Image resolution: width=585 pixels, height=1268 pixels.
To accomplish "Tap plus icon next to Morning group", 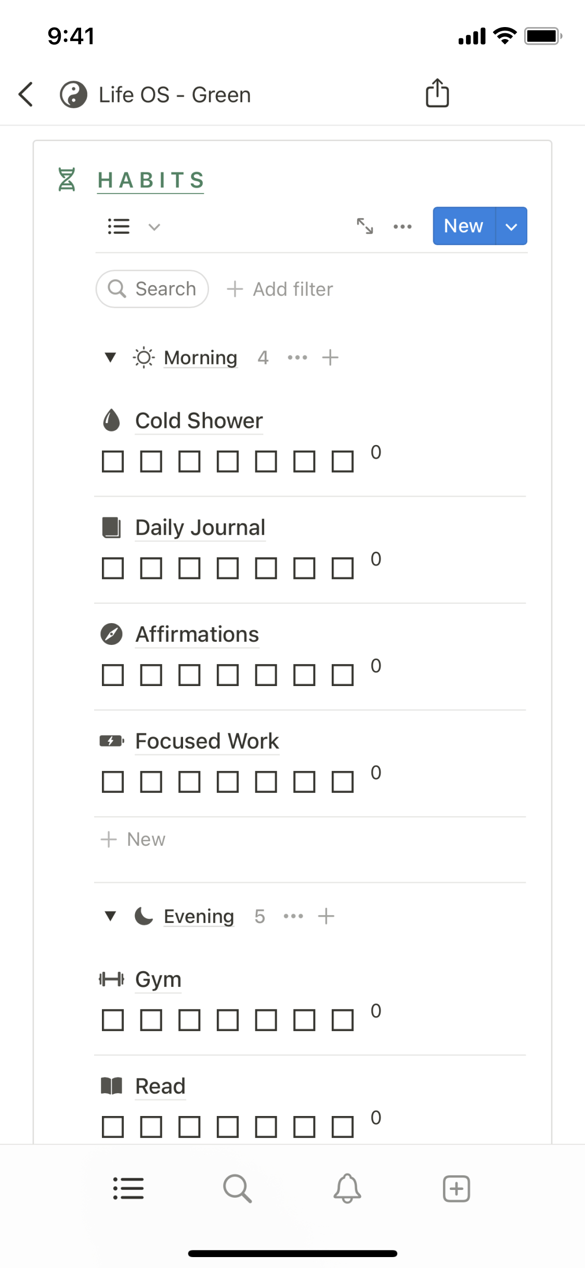I will [330, 358].
